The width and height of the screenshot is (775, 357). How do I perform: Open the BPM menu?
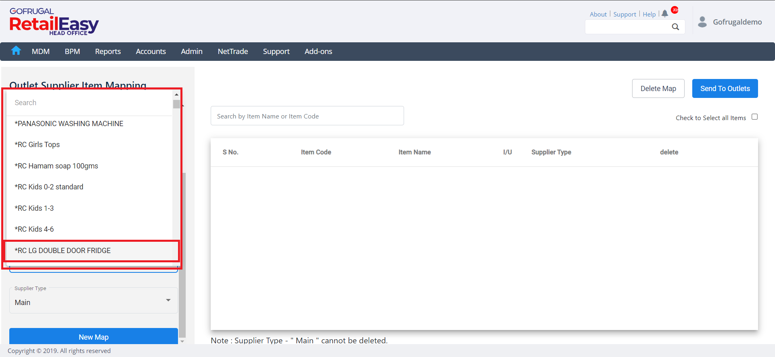[x=72, y=52]
